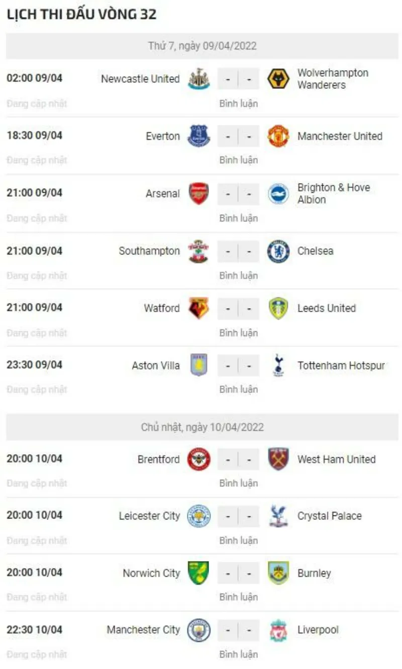The height and width of the screenshot is (669, 402).
Task: Select the Thứ 7, ngày 09/04/2022 date header
Action: (202, 46)
